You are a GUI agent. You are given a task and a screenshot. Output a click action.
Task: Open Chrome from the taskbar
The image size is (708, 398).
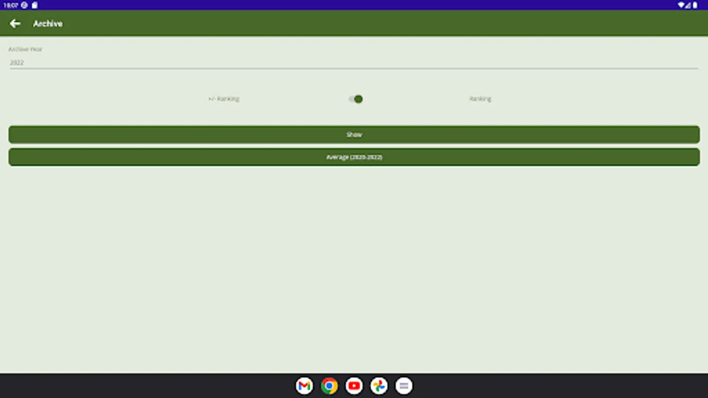pyautogui.click(x=329, y=386)
